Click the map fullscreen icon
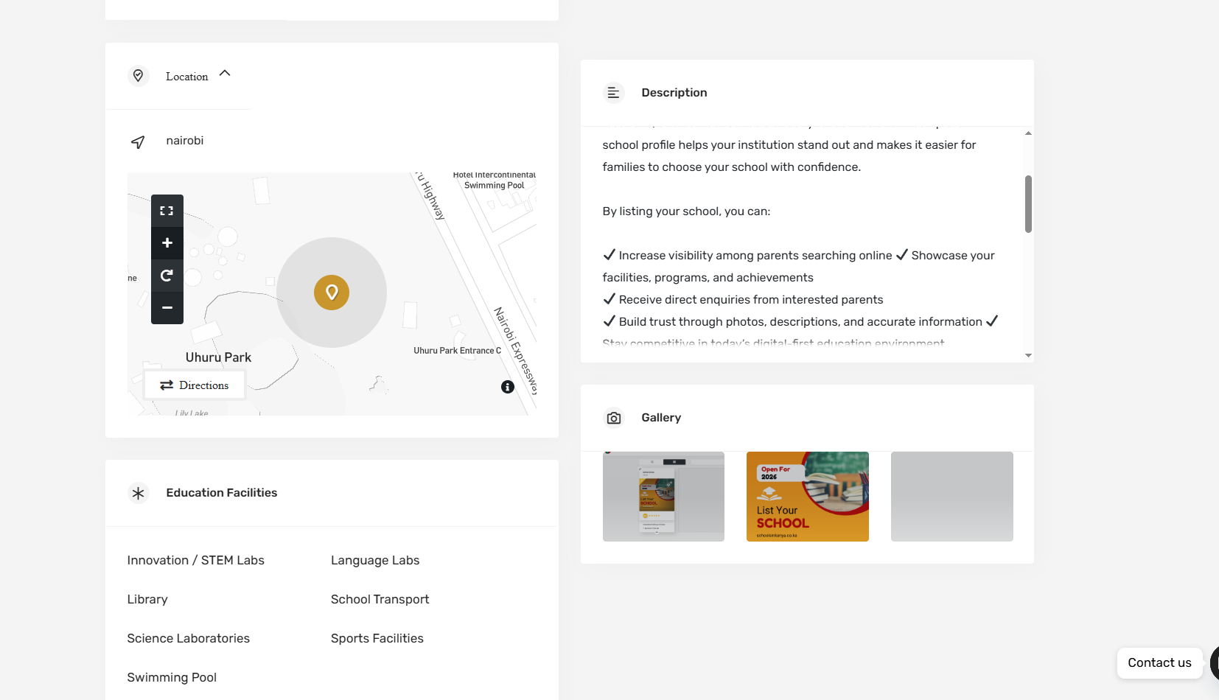This screenshot has height=700, width=1219. coord(167,211)
